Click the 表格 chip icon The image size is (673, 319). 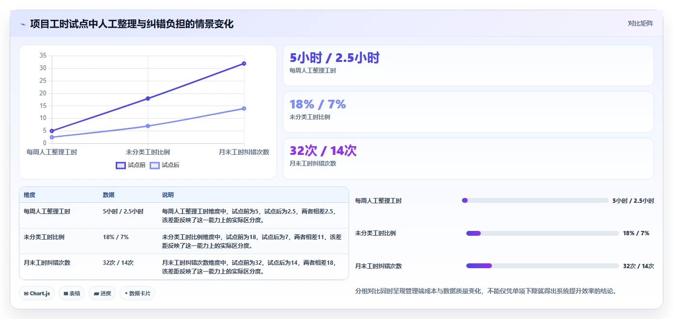pos(65,293)
